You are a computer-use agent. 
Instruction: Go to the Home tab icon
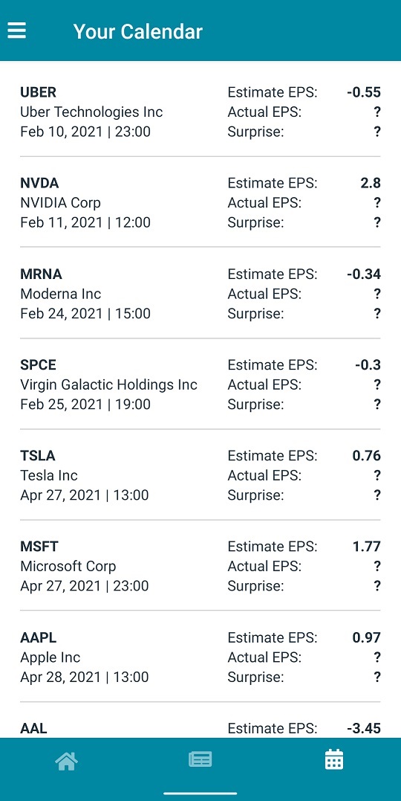[x=67, y=761]
